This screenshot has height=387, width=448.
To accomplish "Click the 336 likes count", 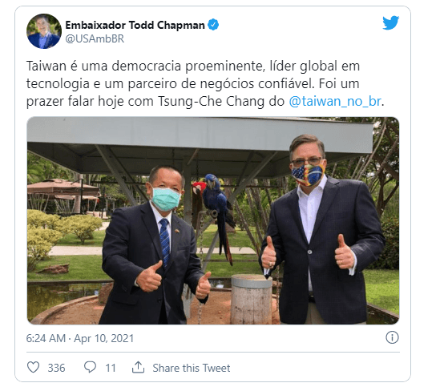I will click(56, 368).
